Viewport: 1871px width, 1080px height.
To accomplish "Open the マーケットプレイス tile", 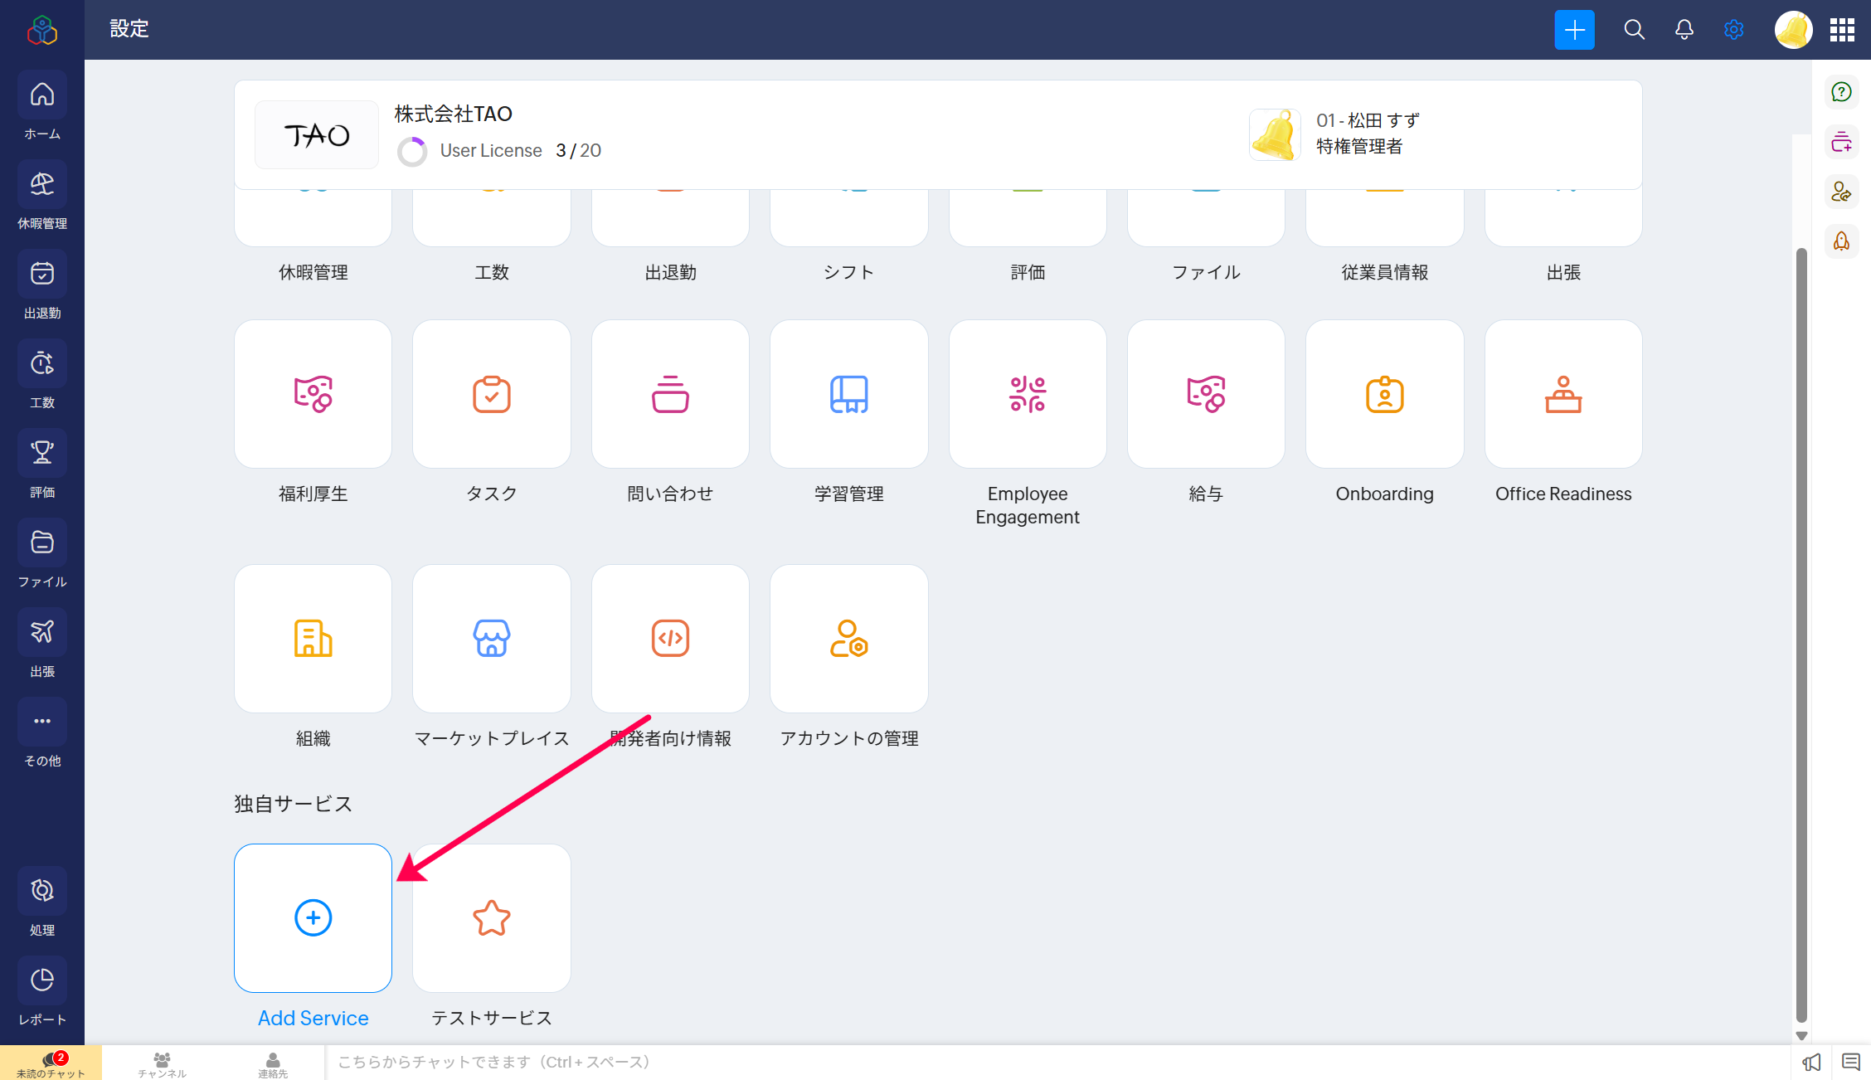I will 491,639.
